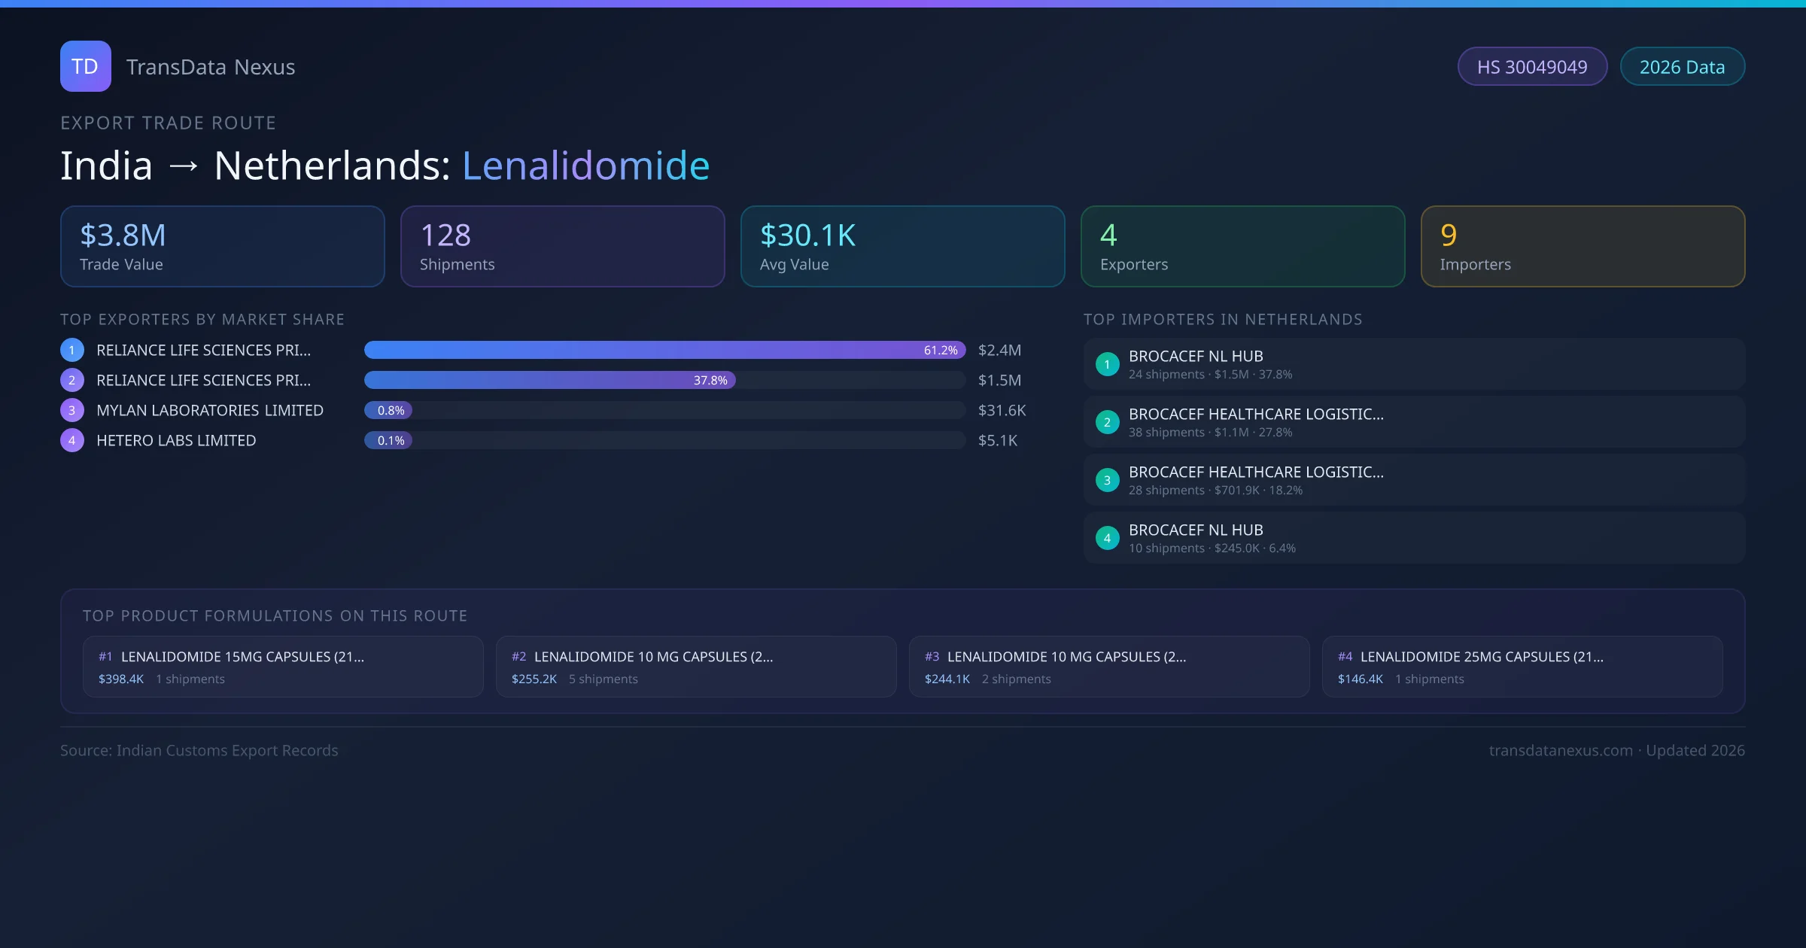This screenshot has height=948, width=1806.
Task: Click the 37.8% market share bar
Action: click(549, 380)
